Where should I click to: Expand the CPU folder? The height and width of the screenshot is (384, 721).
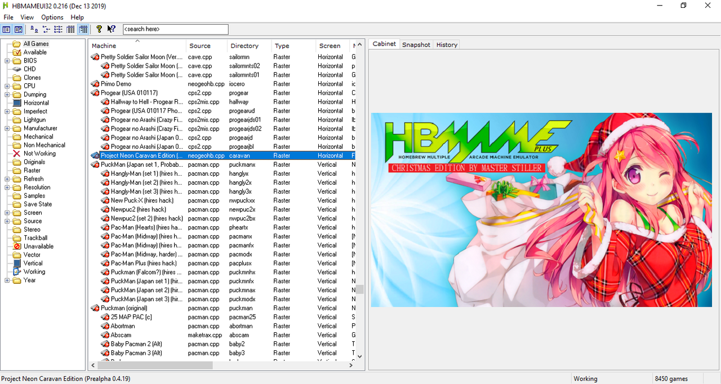pos(7,86)
